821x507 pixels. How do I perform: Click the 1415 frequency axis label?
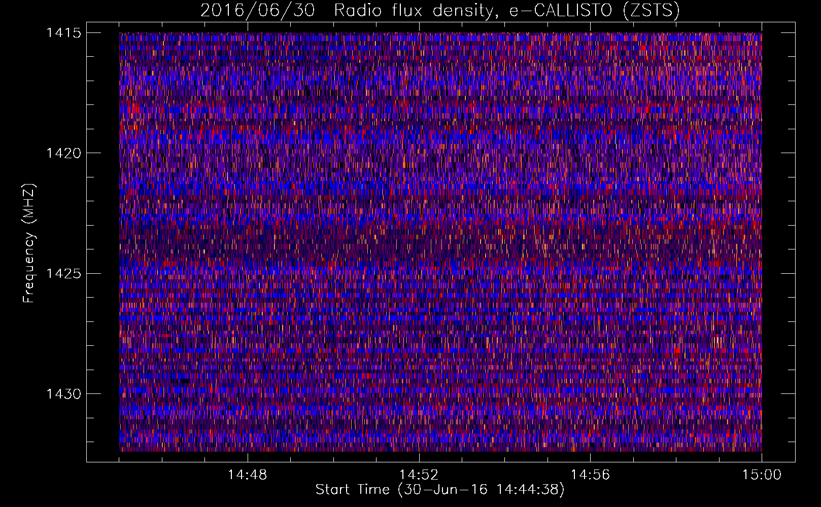click(63, 33)
